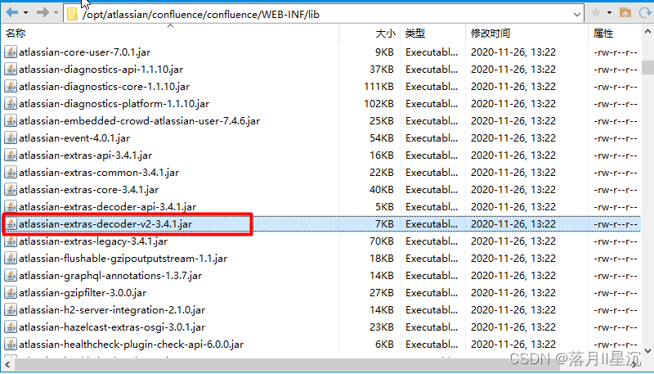Sort by the 大小 column header
The image size is (654, 374).
click(385, 34)
